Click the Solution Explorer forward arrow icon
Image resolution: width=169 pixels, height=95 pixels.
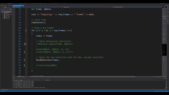pyautogui.click(x=3, y=7)
